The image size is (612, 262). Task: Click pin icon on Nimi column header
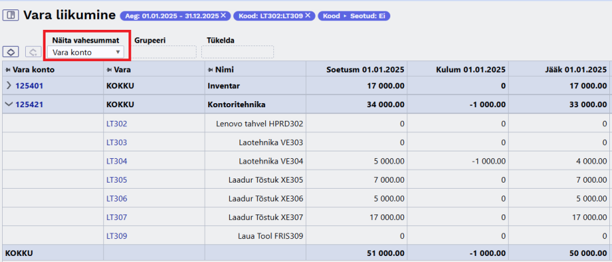(211, 70)
